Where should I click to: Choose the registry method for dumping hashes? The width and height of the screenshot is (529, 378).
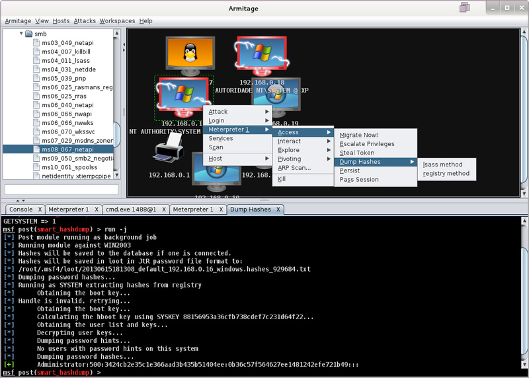tap(446, 173)
